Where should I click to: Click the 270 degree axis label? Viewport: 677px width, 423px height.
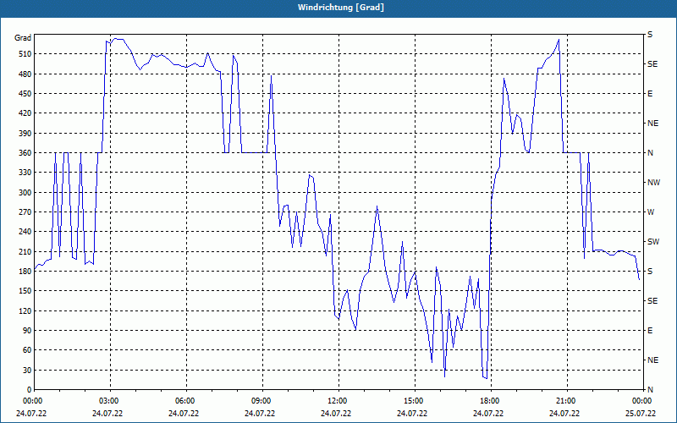[25, 212]
